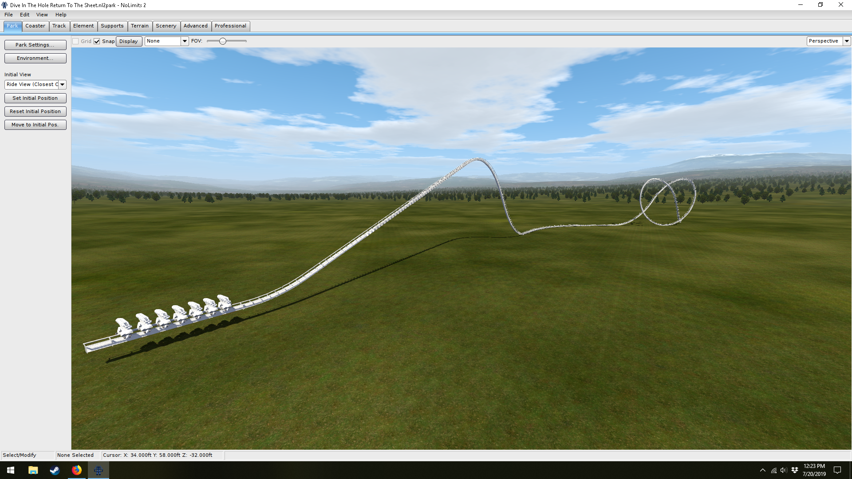
Task: Enable the Grid checkbox
Action: click(x=76, y=41)
